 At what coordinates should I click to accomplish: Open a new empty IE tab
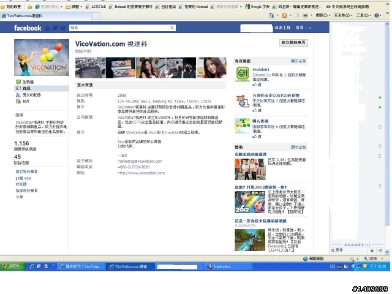96,16
